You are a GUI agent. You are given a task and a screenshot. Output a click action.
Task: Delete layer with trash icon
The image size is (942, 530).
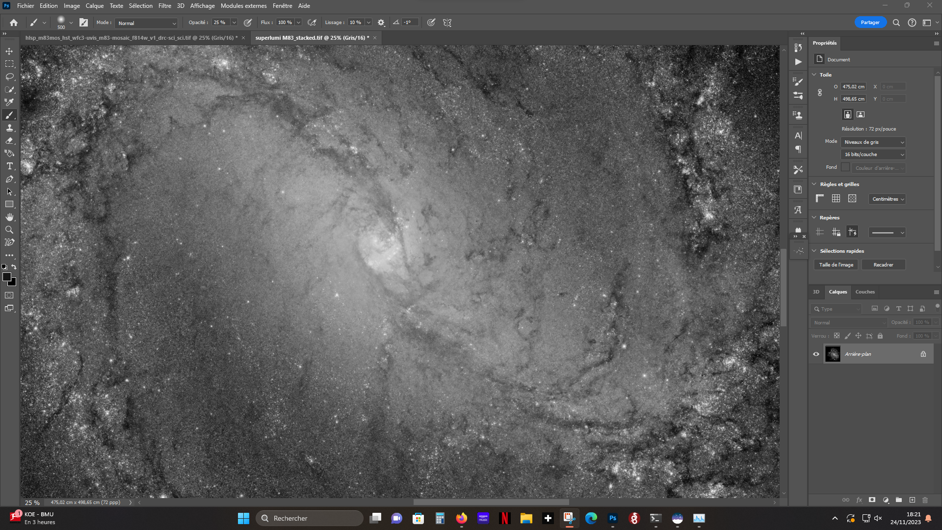tap(925, 500)
